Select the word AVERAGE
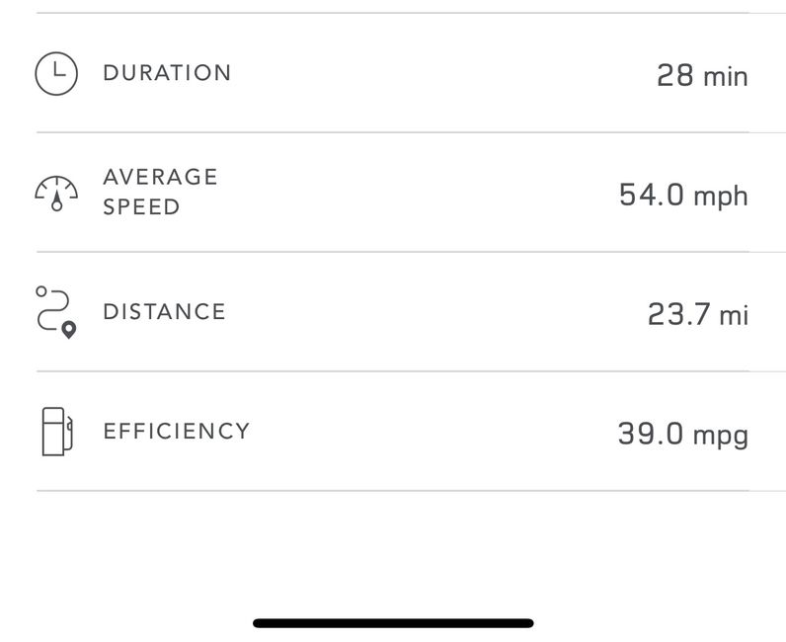Screen dimensions: 786x642 (160, 177)
